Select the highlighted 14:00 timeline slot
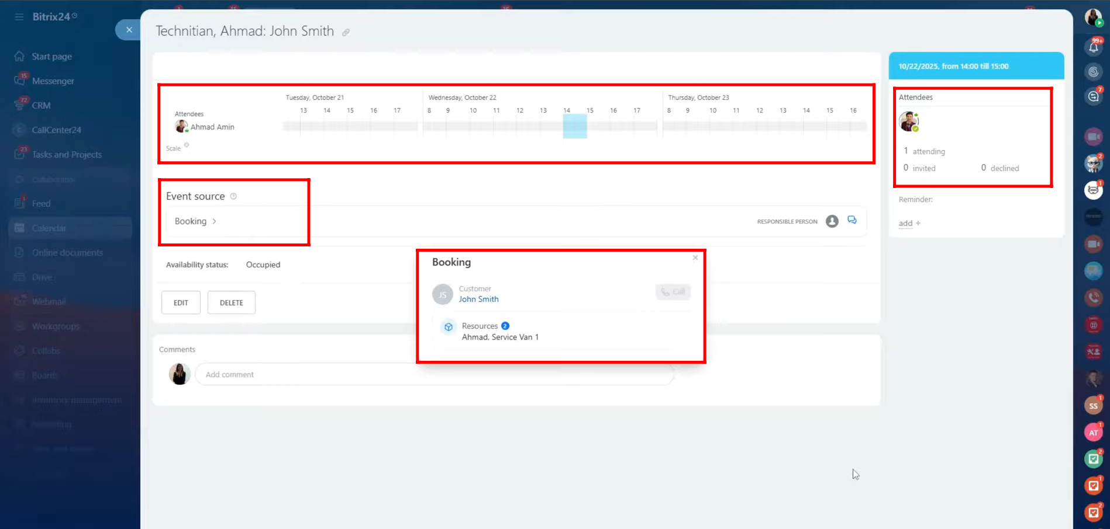The image size is (1110, 529). coord(574,126)
